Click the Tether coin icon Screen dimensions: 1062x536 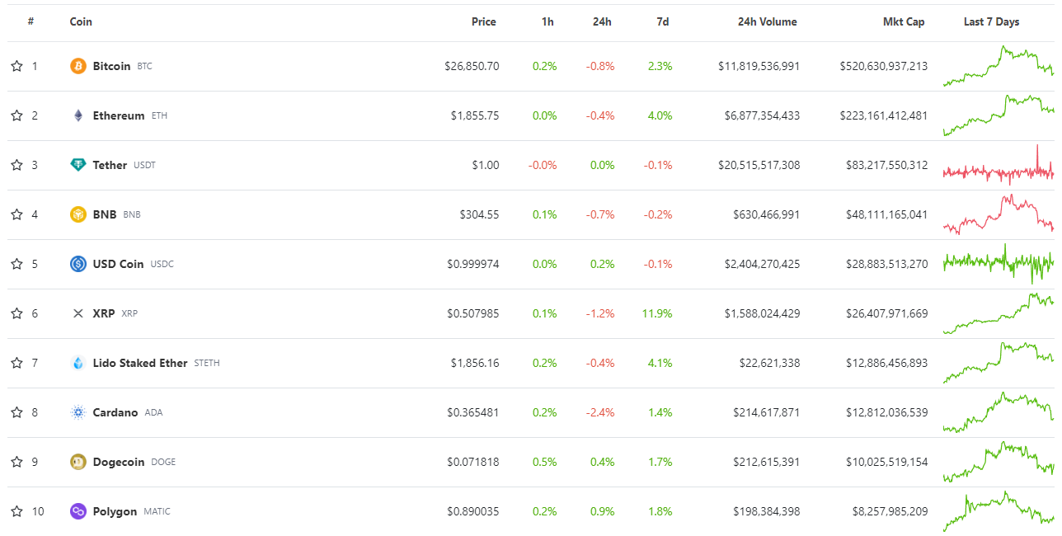pos(78,165)
